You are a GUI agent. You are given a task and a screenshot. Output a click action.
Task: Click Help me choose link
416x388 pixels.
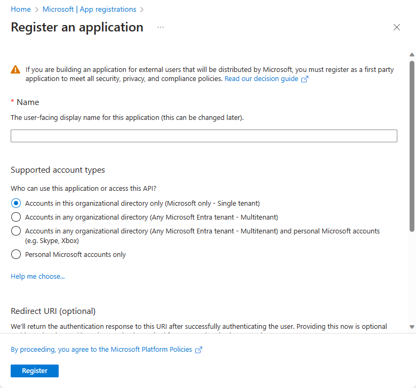tap(38, 276)
